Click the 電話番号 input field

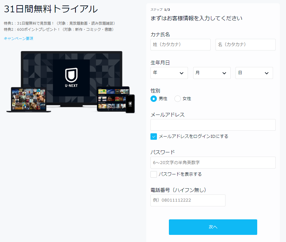click(188, 200)
